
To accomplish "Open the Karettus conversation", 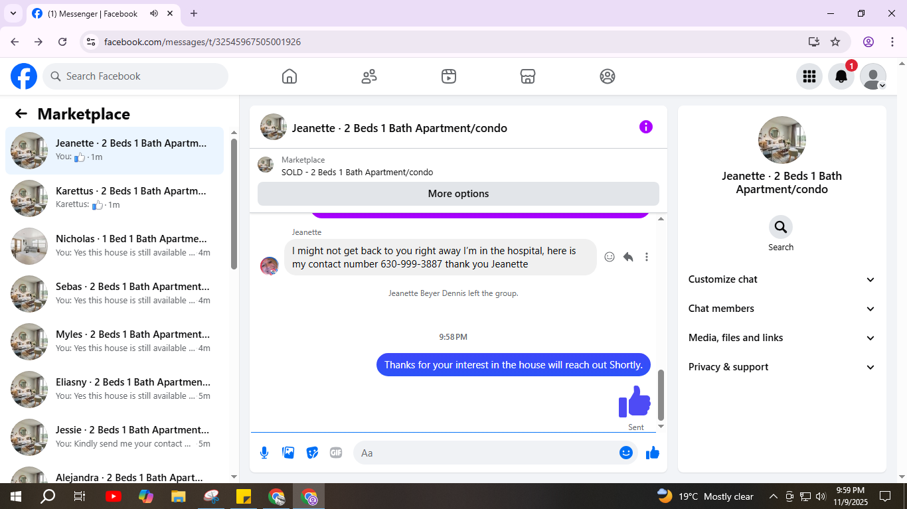I will 115,198.
